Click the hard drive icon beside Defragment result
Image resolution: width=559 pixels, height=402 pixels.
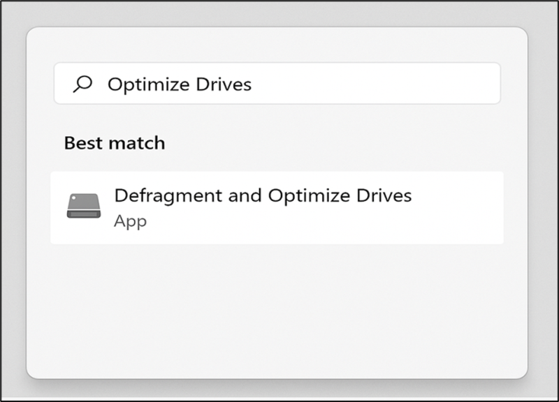(x=84, y=205)
